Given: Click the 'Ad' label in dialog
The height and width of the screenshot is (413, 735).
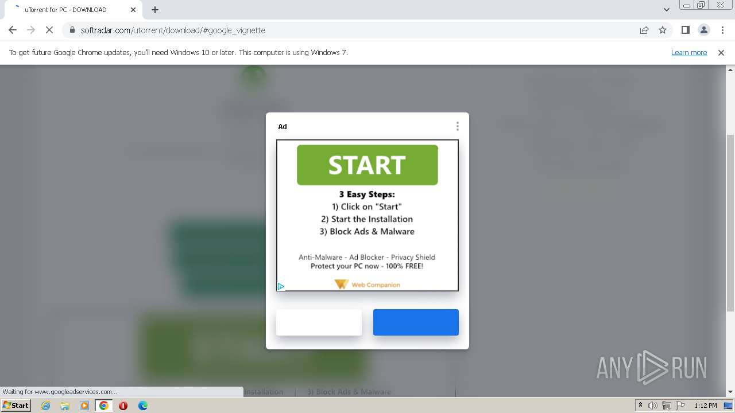Looking at the screenshot, I should point(283,126).
